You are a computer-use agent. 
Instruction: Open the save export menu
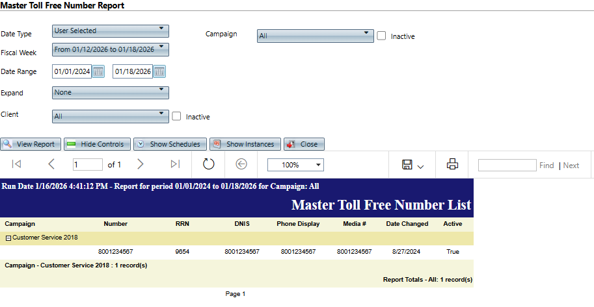pyautogui.click(x=412, y=165)
